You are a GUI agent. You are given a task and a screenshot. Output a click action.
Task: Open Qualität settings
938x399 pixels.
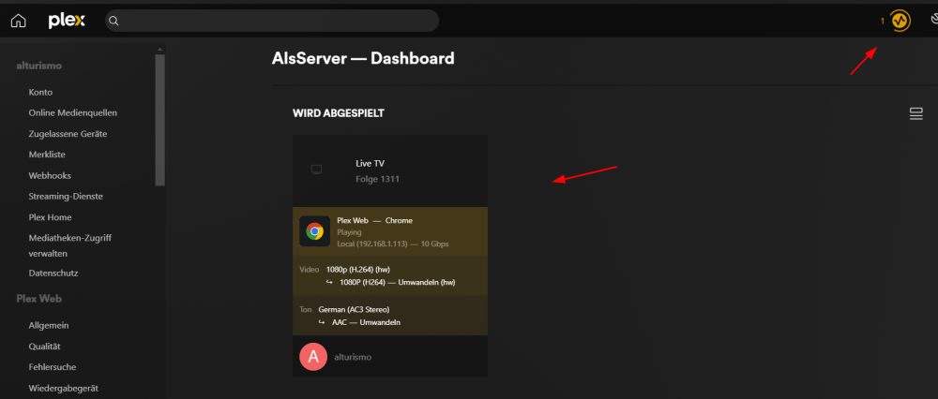[44, 347]
